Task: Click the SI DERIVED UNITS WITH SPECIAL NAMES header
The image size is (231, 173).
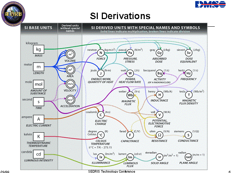Action: (x=145, y=28)
